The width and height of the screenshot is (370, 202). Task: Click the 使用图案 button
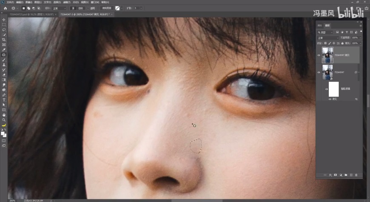click(x=107, y=8)
